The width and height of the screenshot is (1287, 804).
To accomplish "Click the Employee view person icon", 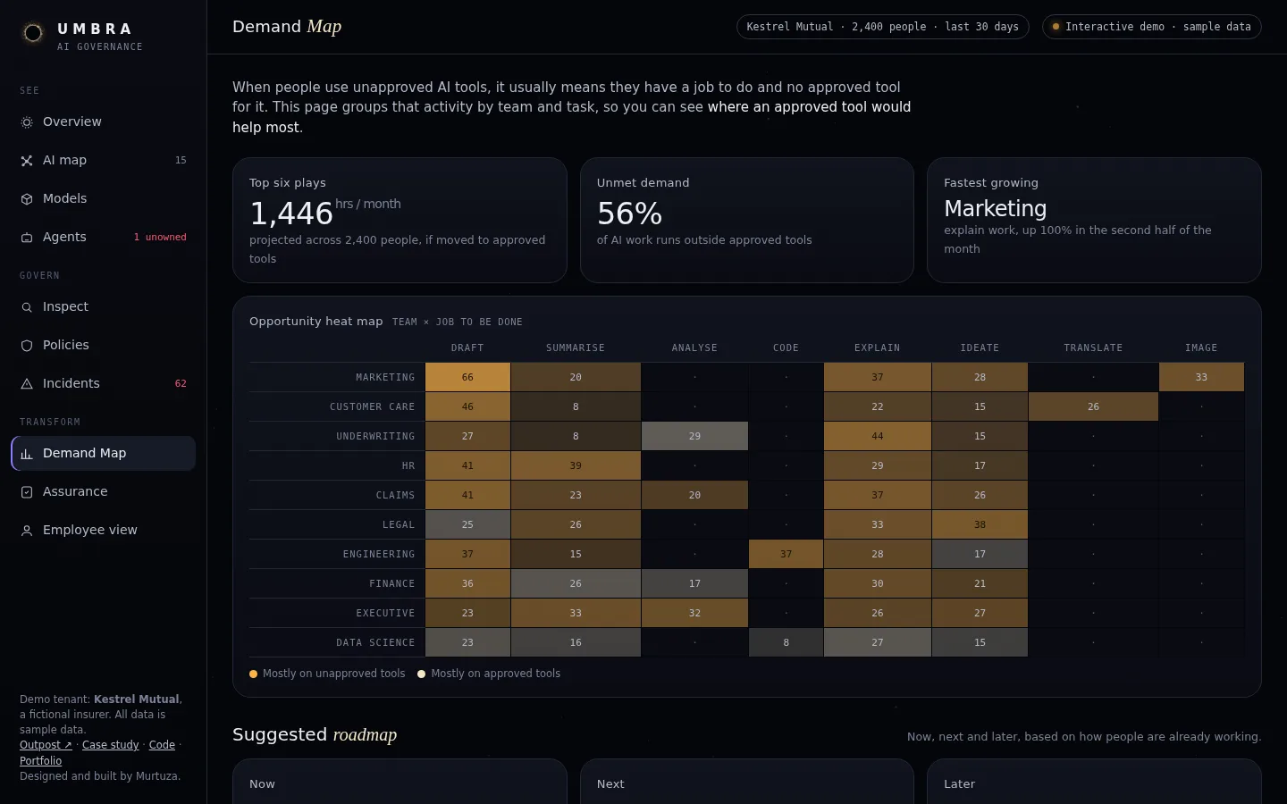I will pos(27,531).
